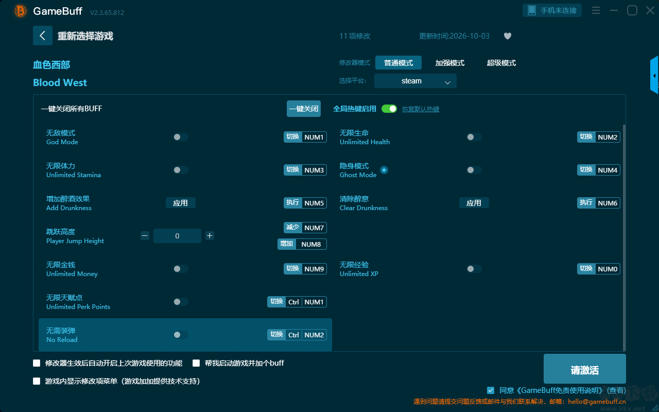Disable the global hotkey switch

point(389,109)
